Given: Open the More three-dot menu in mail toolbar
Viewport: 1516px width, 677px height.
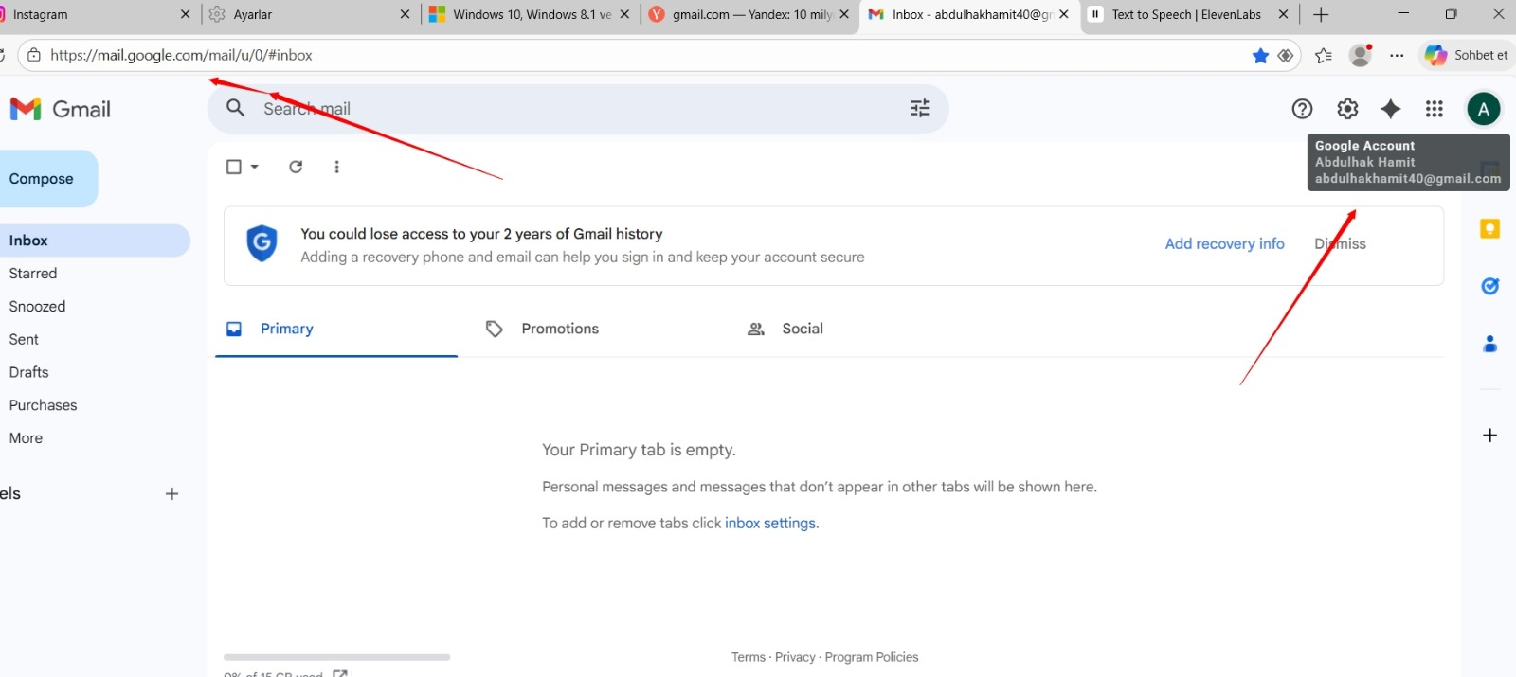Looking at the screenshot, I should [336, 167].
